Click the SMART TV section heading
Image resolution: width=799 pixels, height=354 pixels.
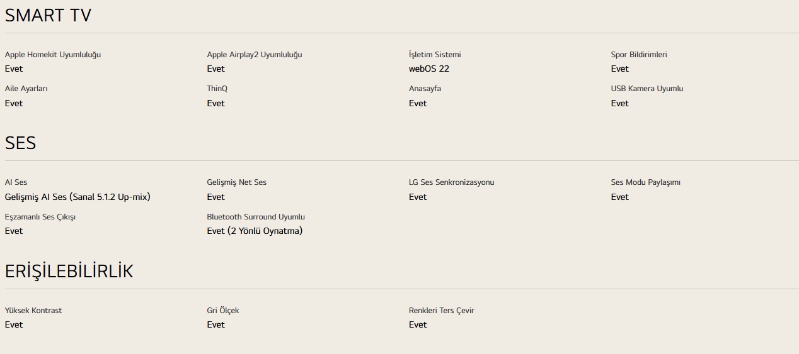click(48, 16)
